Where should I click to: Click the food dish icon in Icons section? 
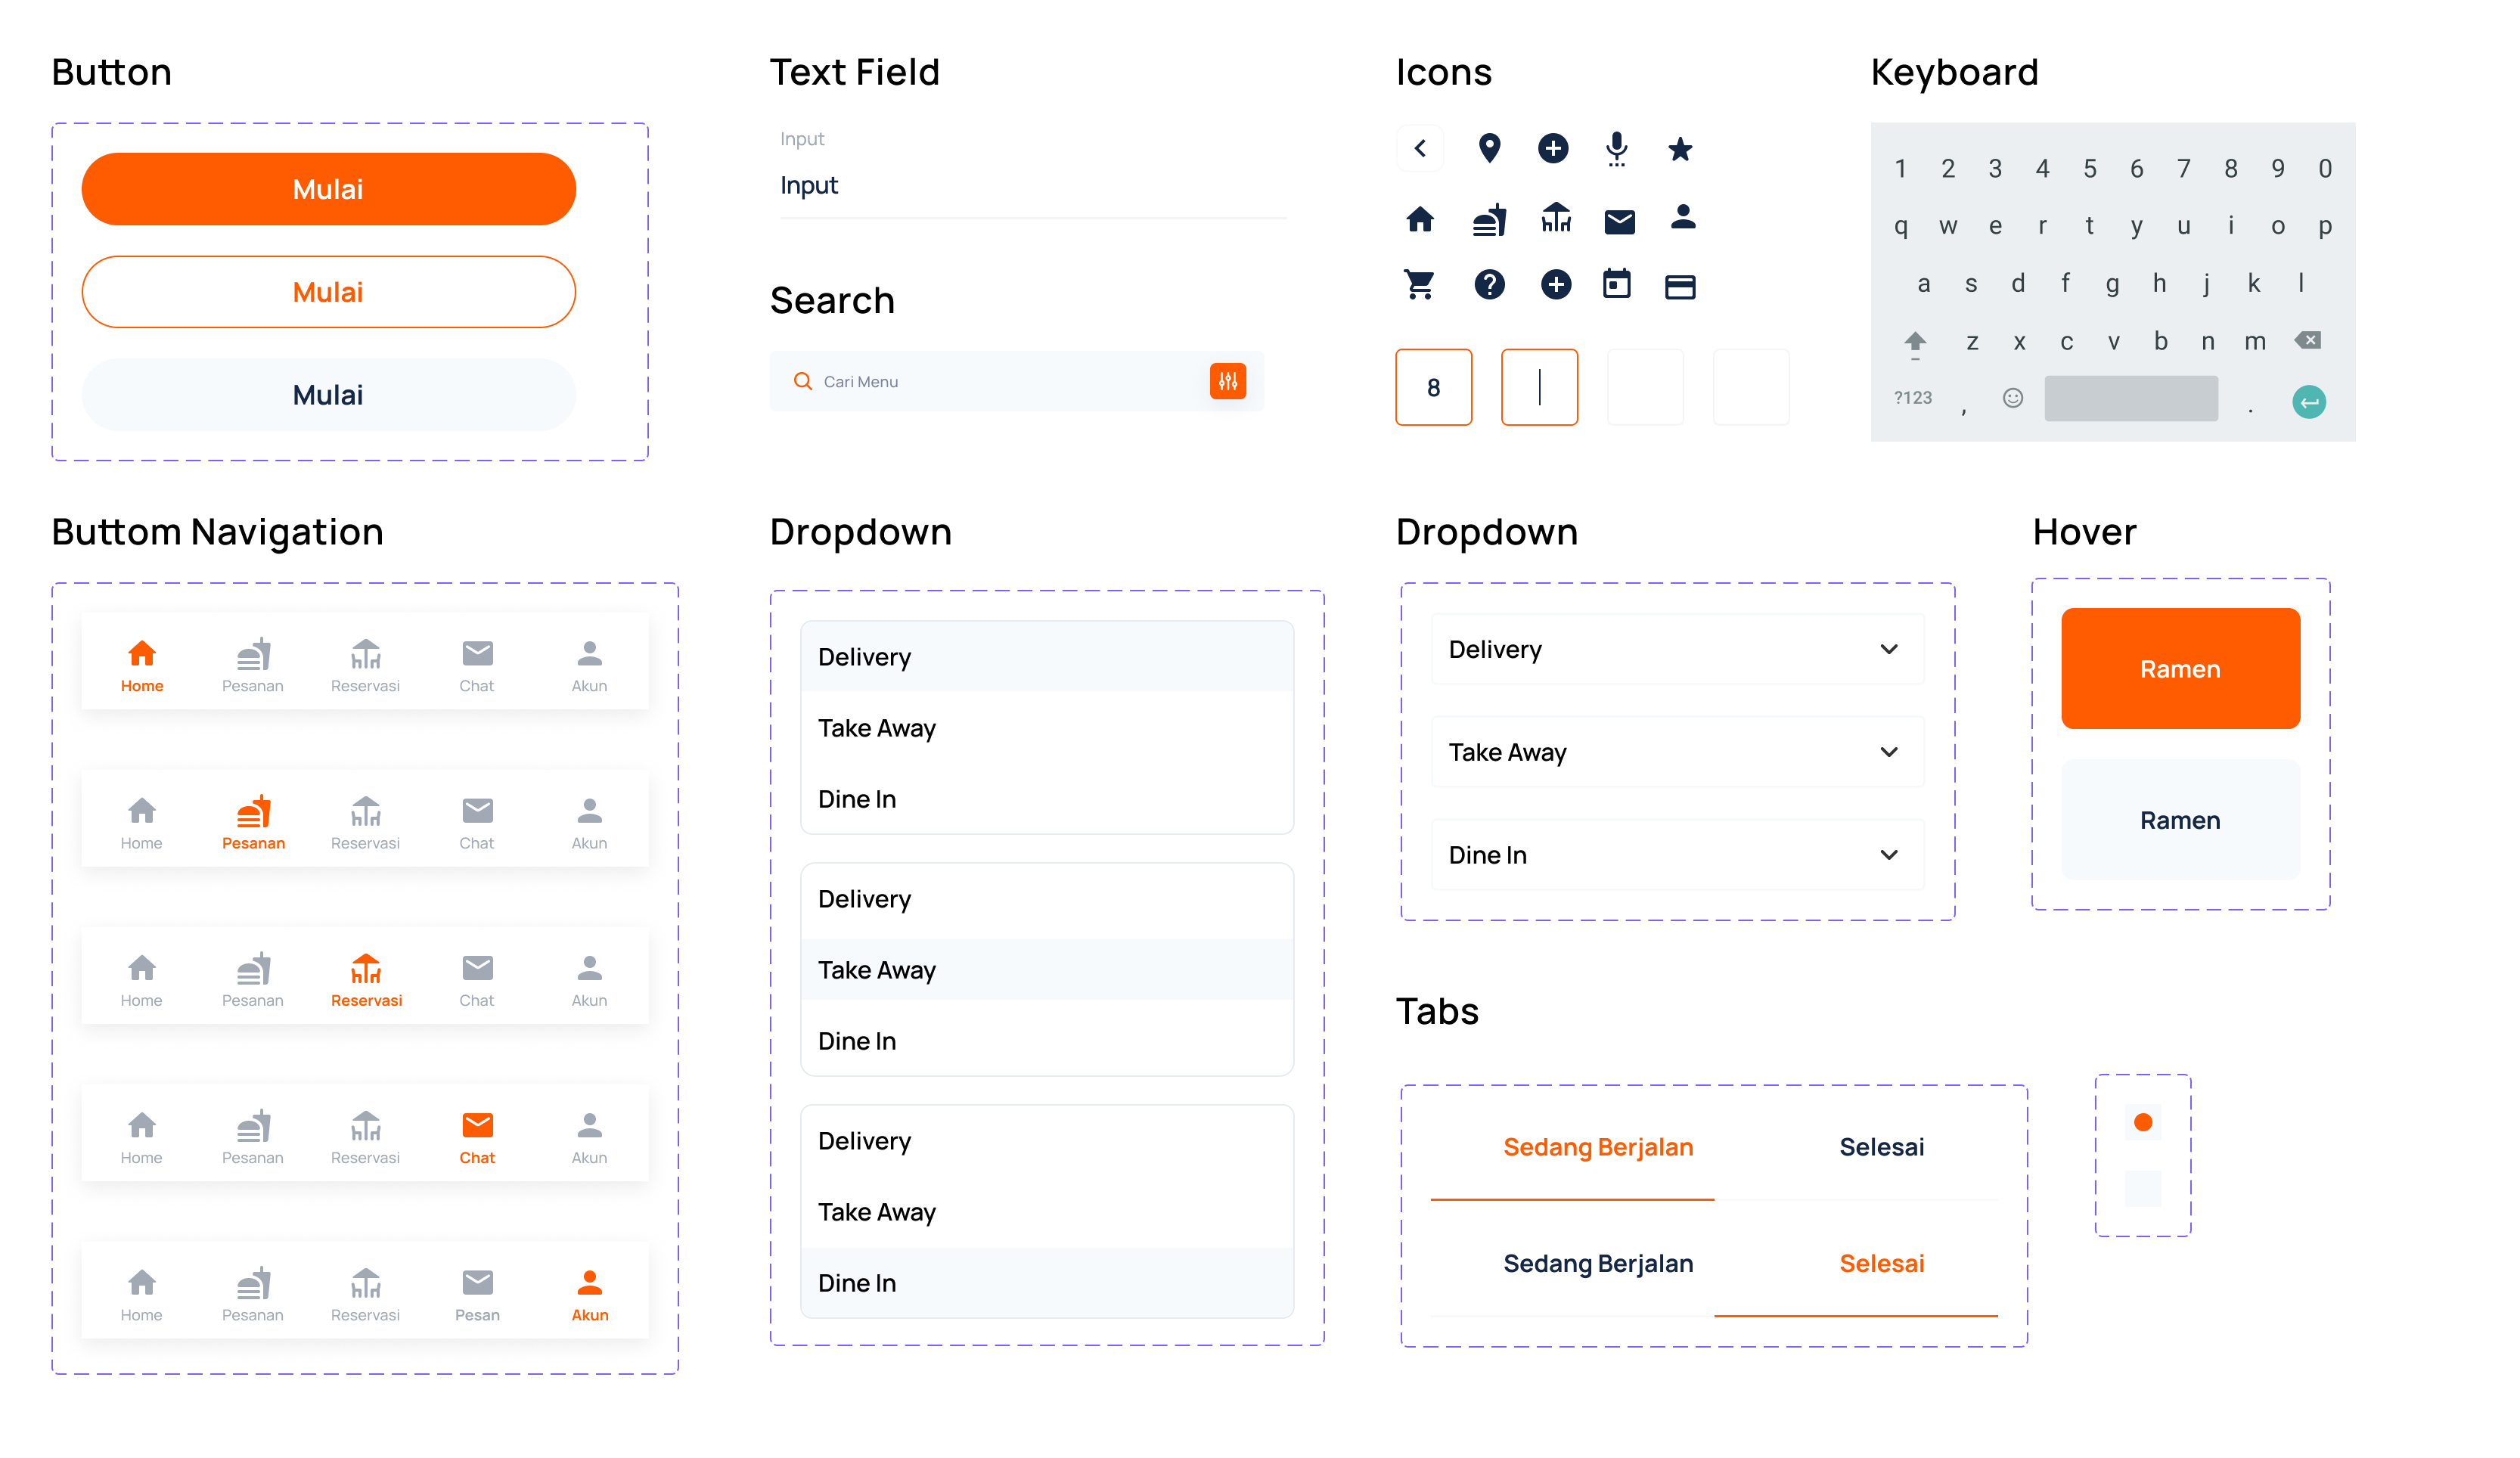1489,219
